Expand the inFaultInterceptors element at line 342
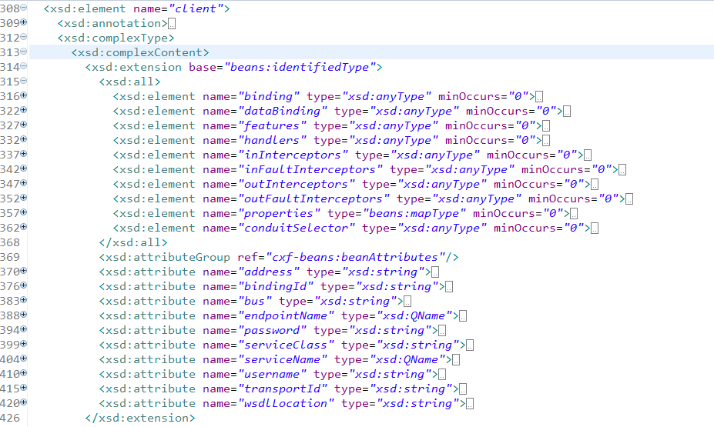The image size is (714, 427). coord(23,168)
